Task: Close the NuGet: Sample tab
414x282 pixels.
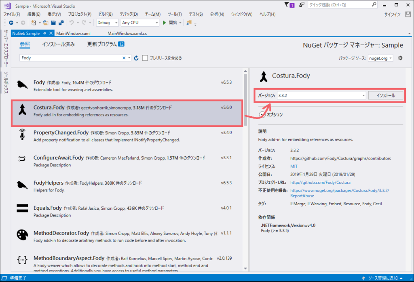Action: point(51,33)
